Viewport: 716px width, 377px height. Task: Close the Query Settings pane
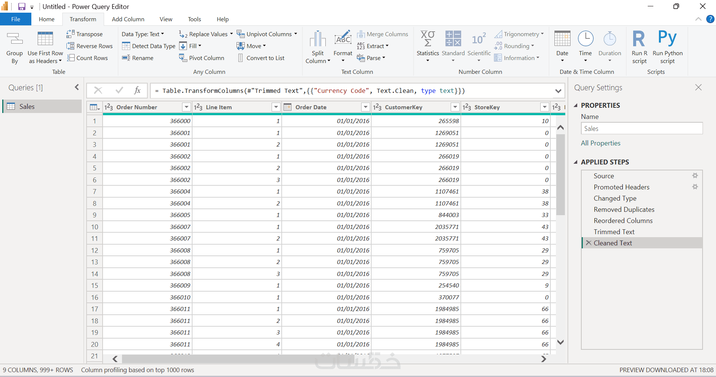[698, 87]
